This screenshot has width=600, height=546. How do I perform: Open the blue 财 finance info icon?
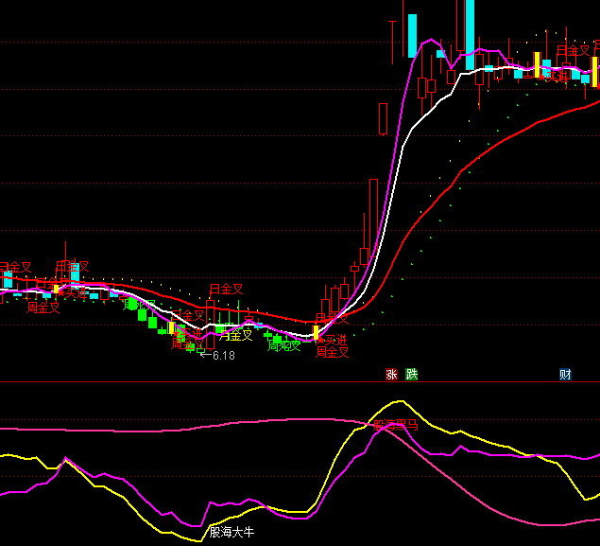(565, 375)
